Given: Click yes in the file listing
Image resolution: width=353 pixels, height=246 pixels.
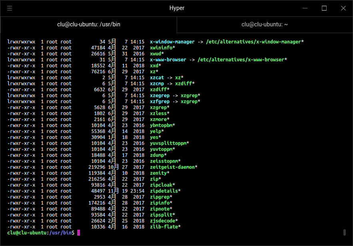Looking at the screenshot, I should [155, 137].
